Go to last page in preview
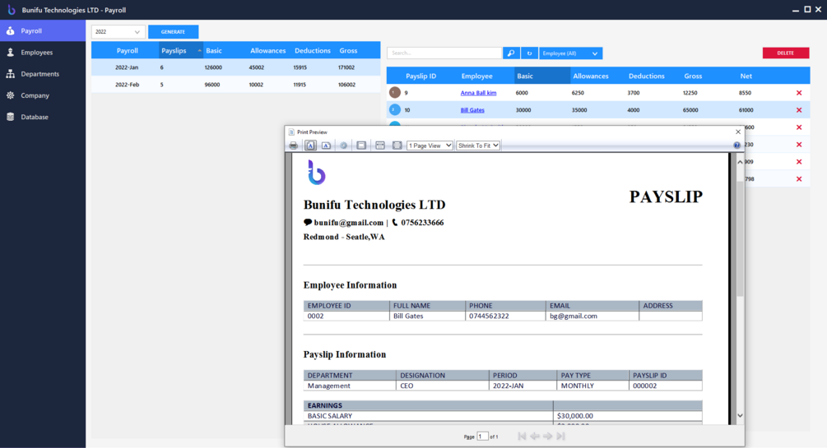 coord(560,436)
